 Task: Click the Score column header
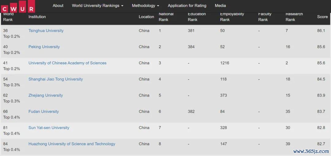click(x=322, y=17)
